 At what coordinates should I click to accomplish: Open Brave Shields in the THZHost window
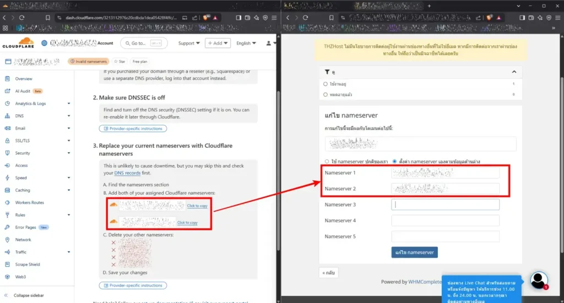[x=490, y=18]
